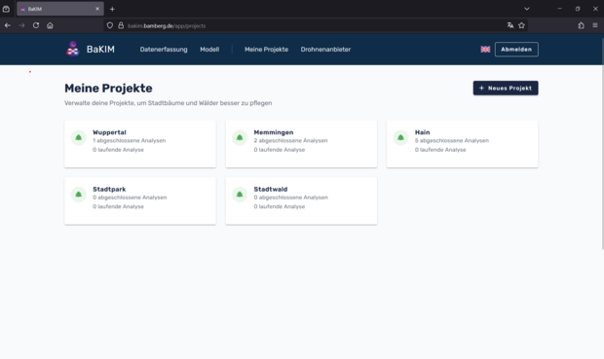Image resolution: width=604 pixels, height=359 pixels.
Task: Click the 'Meine Projekte' page heading
Action: click(x=108, y=89)
